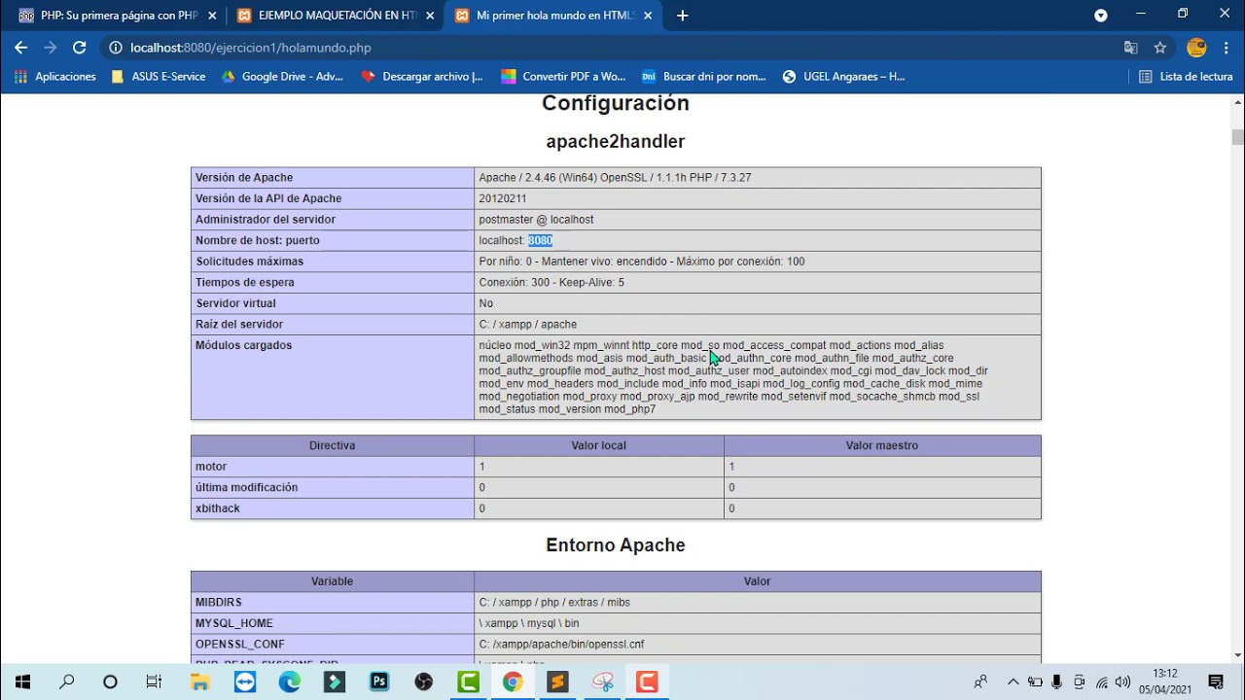Close the 'PHP: Su primera página' tab
This screenshot has height=700, width=1245.
click(213, 16)
